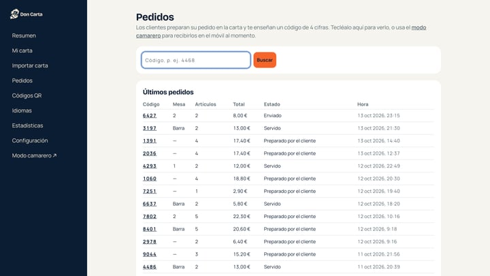Image resolution: width=490 pixels, height=276 pixels.
Task: Click the 22,30 € total
Action: (x=242, y=217)
